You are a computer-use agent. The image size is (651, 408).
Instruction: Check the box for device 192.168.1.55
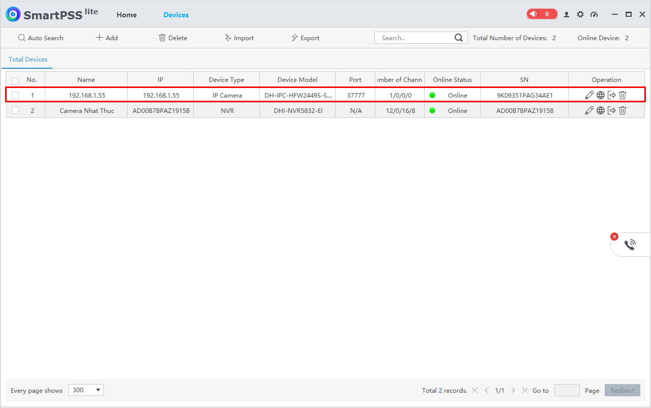15,95
